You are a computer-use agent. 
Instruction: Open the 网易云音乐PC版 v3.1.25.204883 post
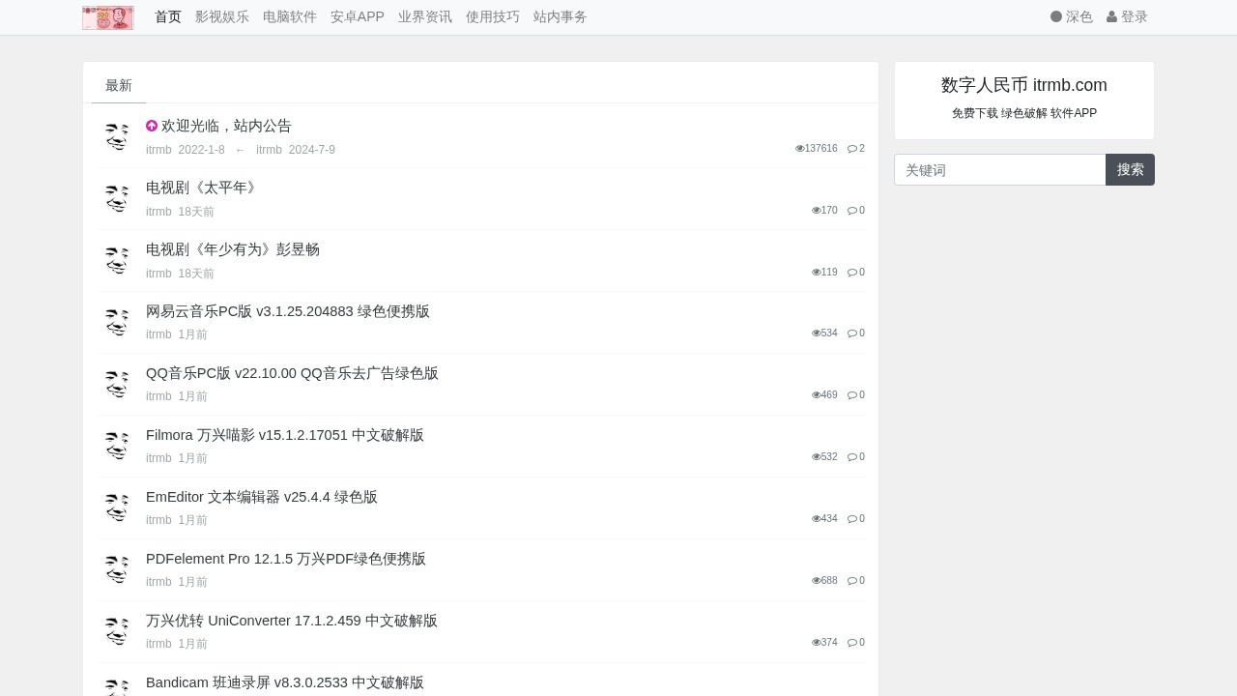click(x=287, y=311)
